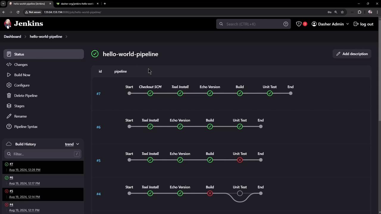381x214 pixels.
Task: Open pipeline run #7 id link
Action: click(x=99, y=94)
